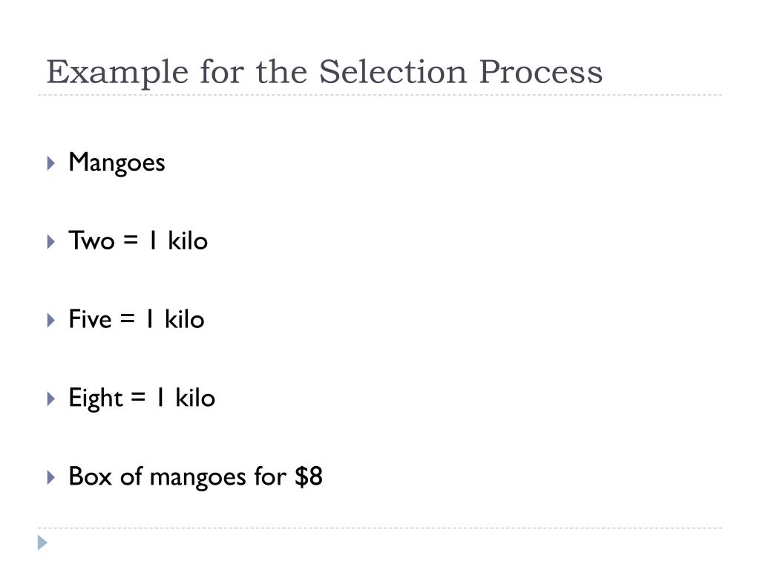Click the $8 price text
This screenshot has height=570, width=760.
309,476
